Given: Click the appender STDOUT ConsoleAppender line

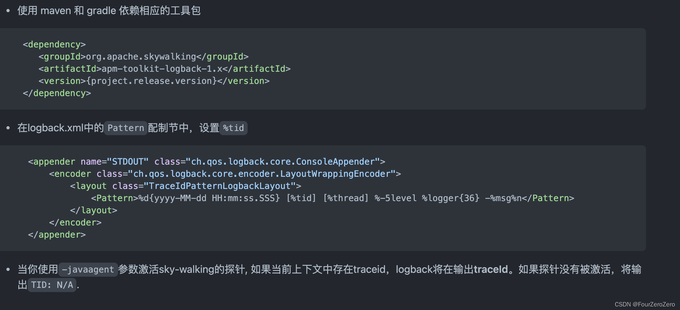Looking at the screenshot, I should click(207, 162).
